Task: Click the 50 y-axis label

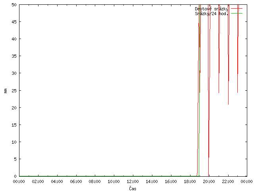Action: pos(14,5)
